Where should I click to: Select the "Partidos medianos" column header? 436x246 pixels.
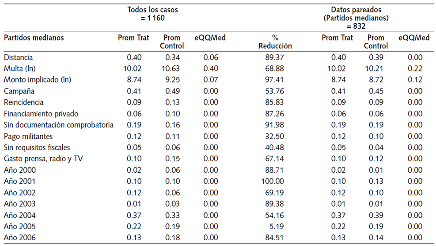pyautogui.click(x=34, y=38)
